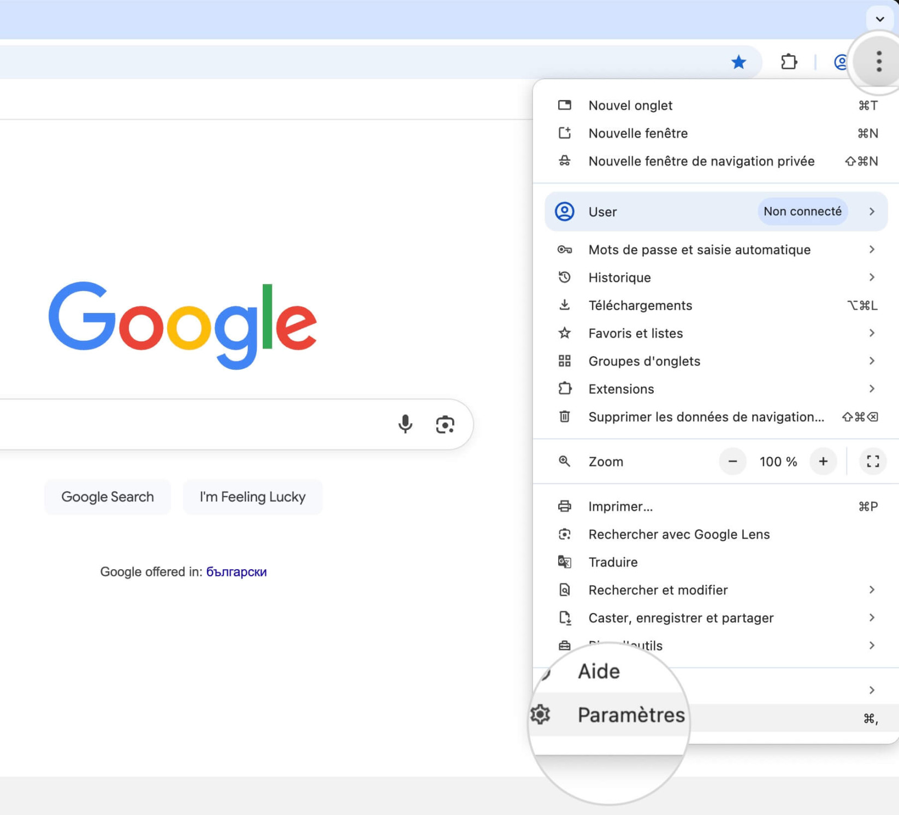Expand the Extensions submenu arrow
This screenshot has height=815, width=899.
pyautogui.click(x=872, y=389)
